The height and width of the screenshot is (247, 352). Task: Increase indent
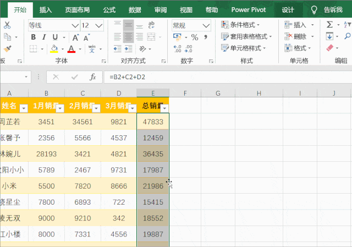click(x=128, y=49)
